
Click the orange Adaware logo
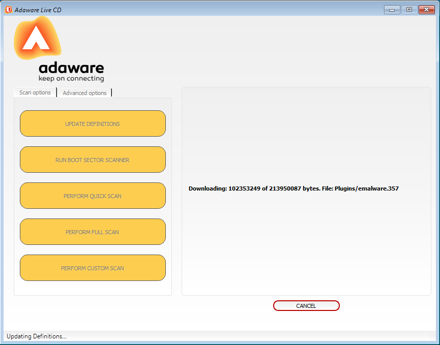tap(37, 39)
